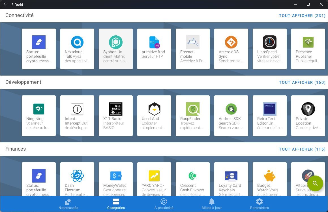This screenshot has width=328, height=212.
Task: Open the X11-Basic interpreter icon
Action: [116, 109]
